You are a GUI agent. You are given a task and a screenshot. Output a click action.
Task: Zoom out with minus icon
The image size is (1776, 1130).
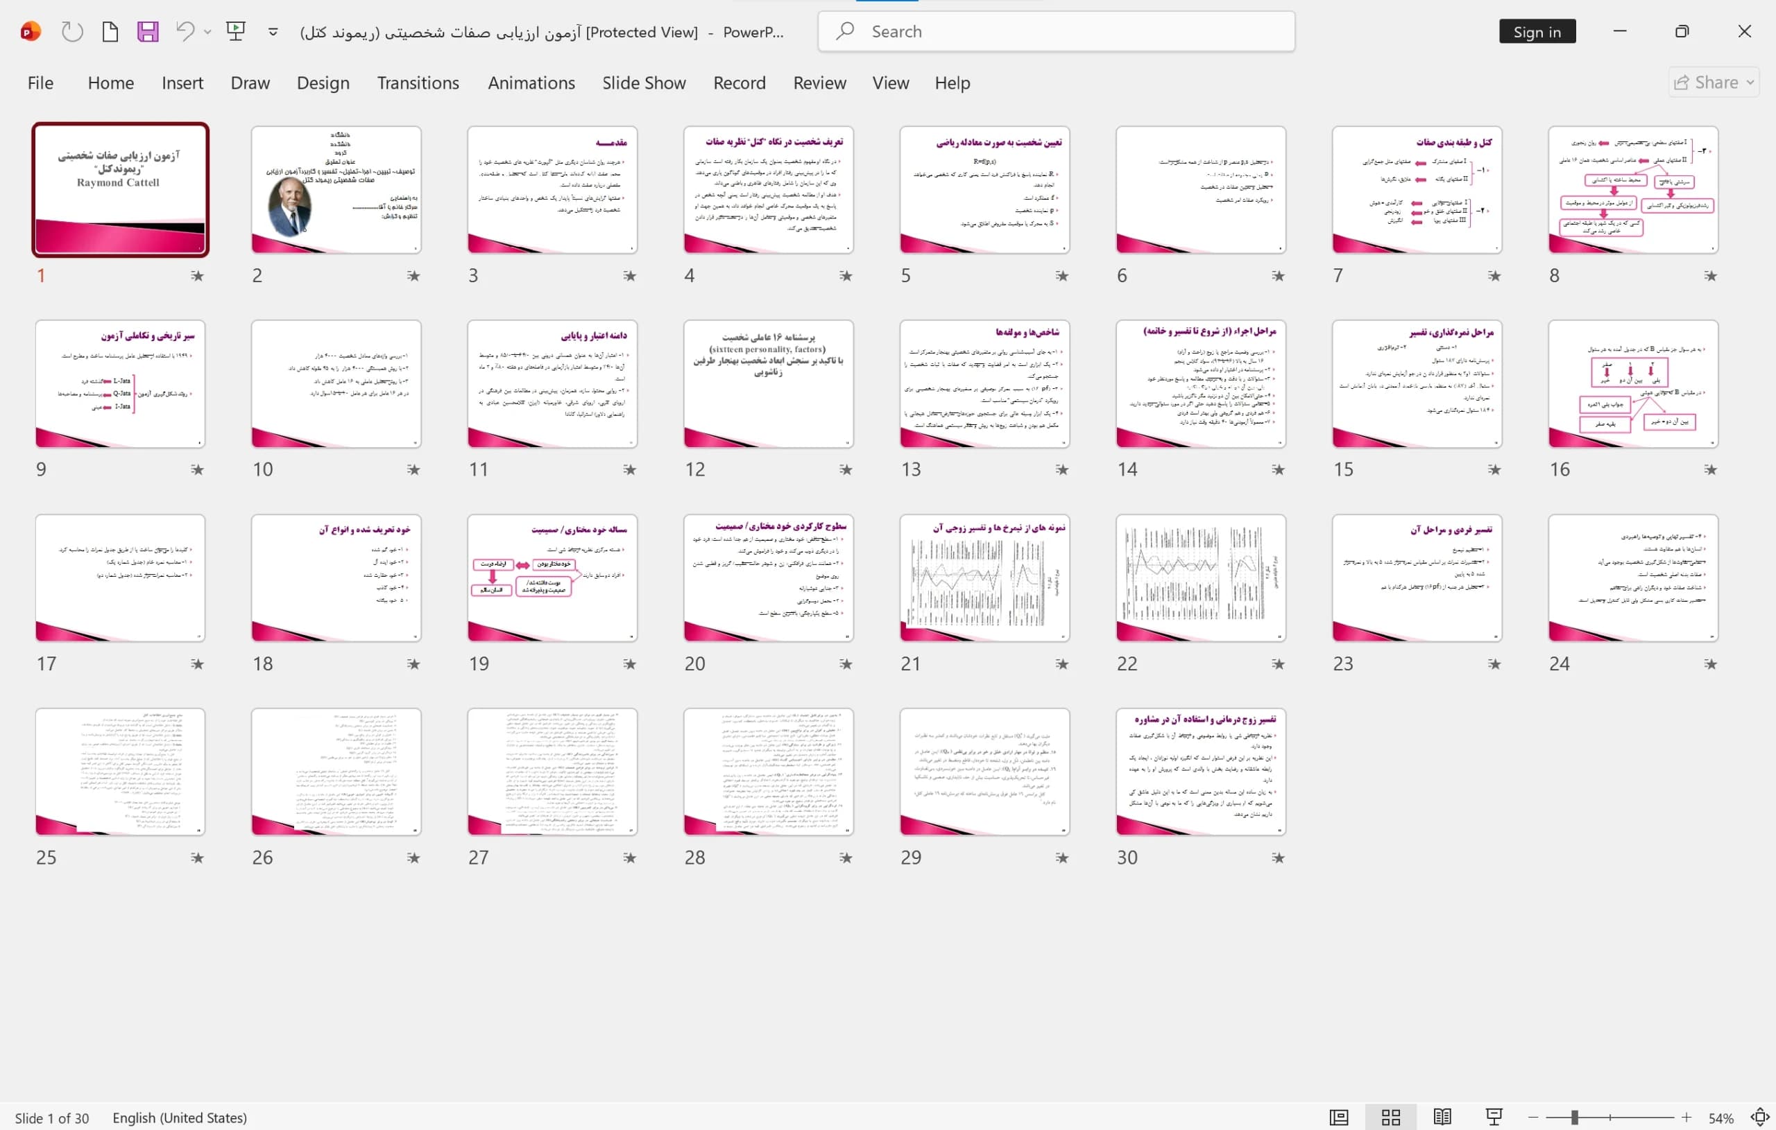pos(1533,1118)
